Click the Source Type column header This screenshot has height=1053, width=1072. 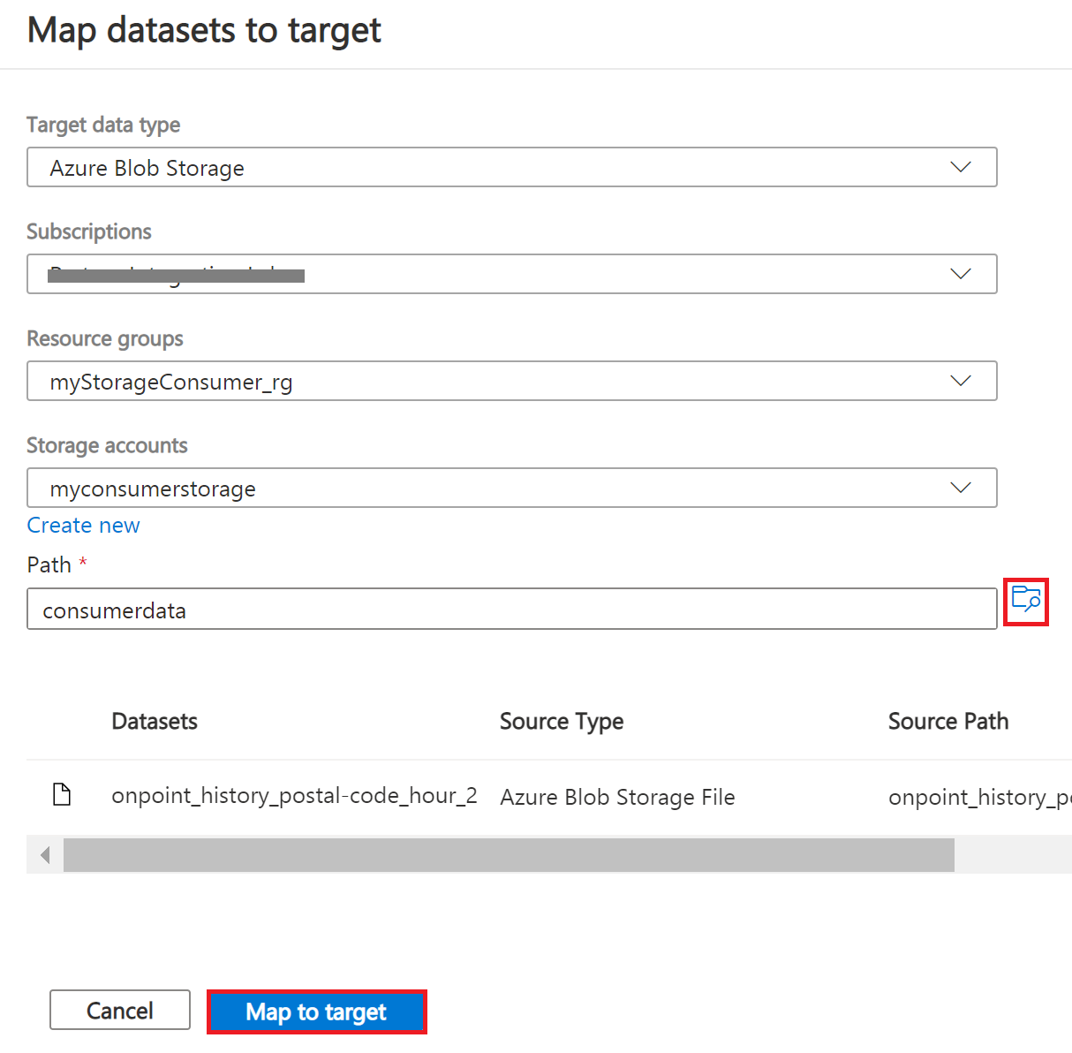click(562, 722)
